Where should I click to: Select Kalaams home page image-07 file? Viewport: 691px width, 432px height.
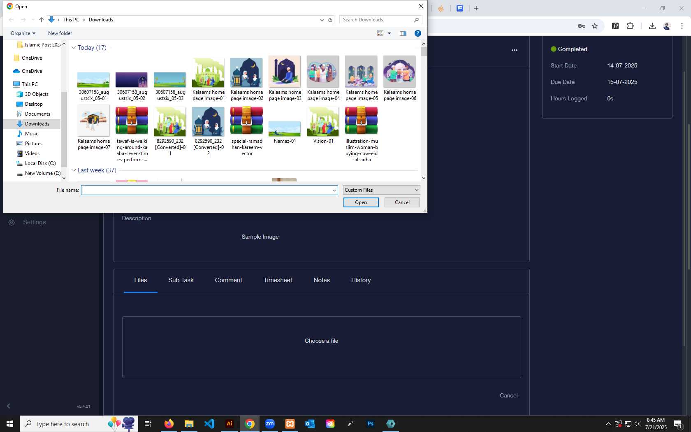click(x=94, y=128)
